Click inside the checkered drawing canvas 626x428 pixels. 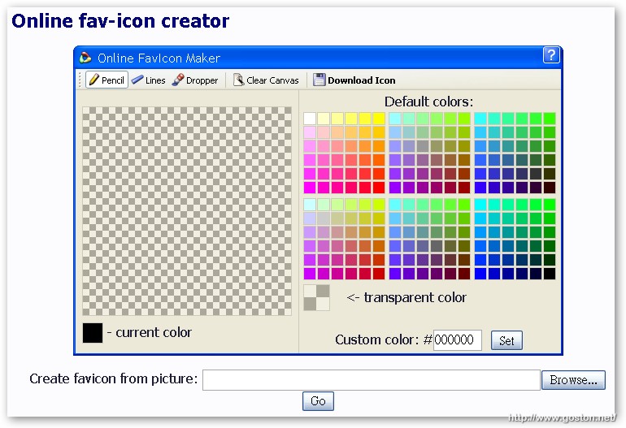[x=187, y=211]
